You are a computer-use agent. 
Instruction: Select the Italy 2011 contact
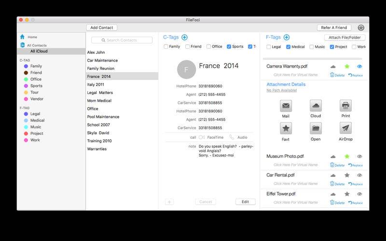pyautogui.click(x=96, y=84)
